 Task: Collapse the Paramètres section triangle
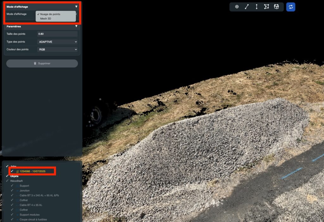click(x=76, y=26)
